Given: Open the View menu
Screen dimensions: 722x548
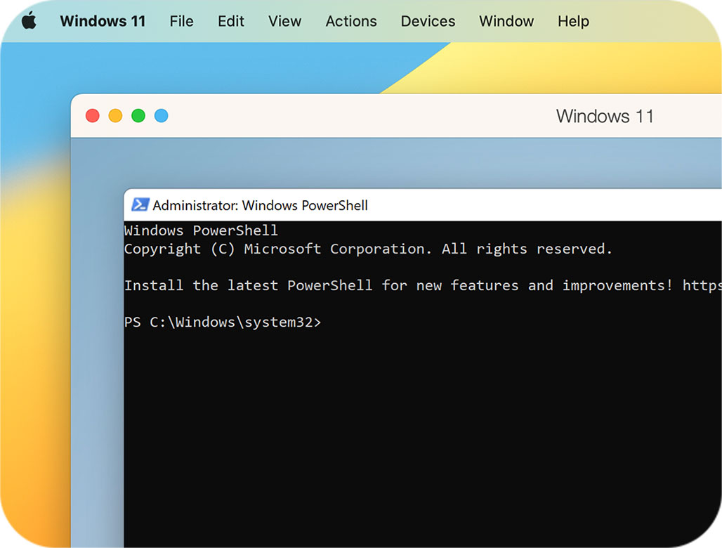Looking at the screenshot, I should [x=284, y=21].
